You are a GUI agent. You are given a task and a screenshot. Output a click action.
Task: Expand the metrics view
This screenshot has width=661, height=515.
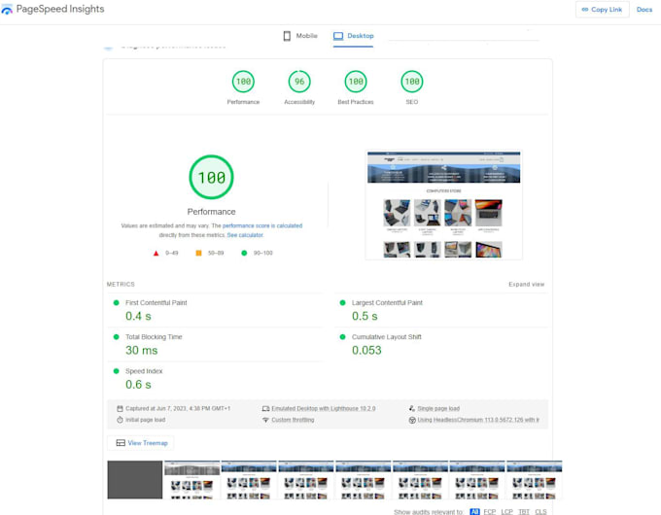coord(526,285)
